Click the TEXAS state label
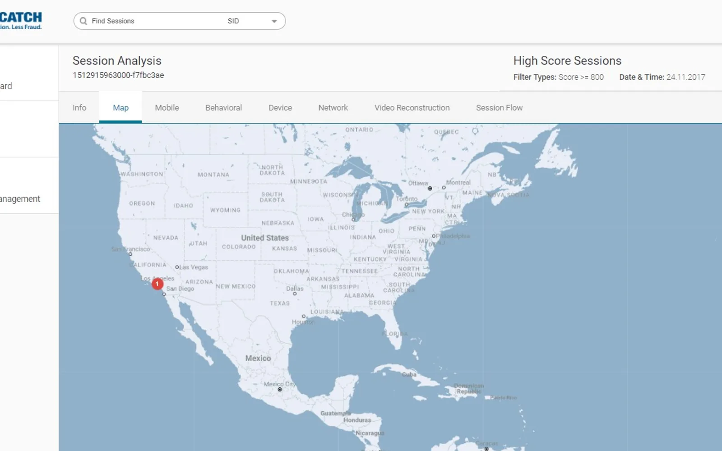 (x=280, y=304)
